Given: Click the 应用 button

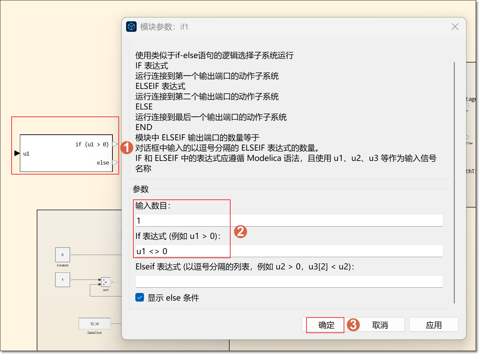Looking at the screenshot, I should 434,325.
